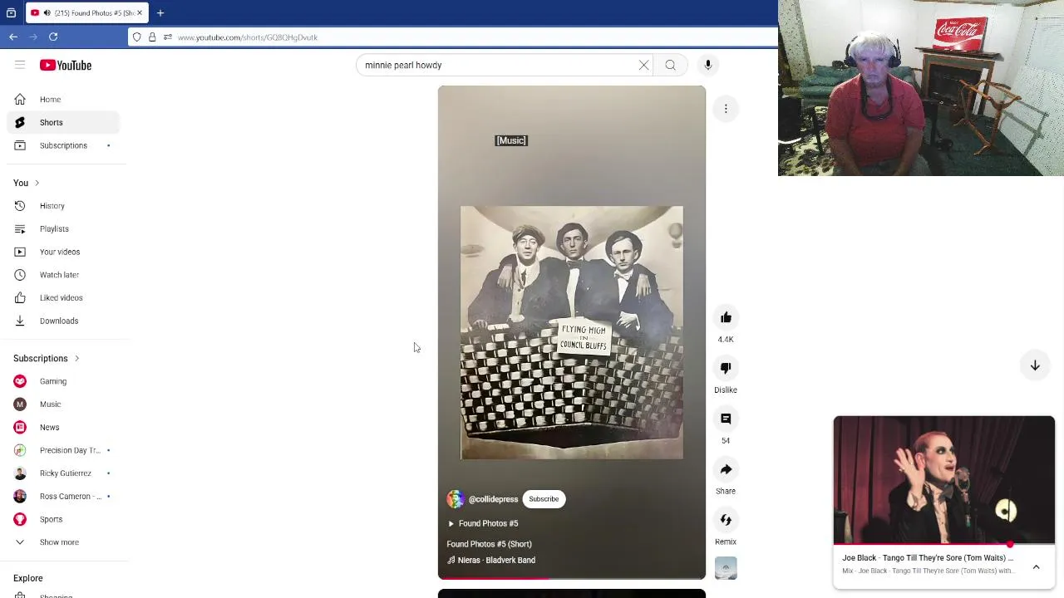This screenshot has width=1064, height=598.
Task: Collapse the Joe Black mini player chevron
Action: click(x=1036, y=566)
